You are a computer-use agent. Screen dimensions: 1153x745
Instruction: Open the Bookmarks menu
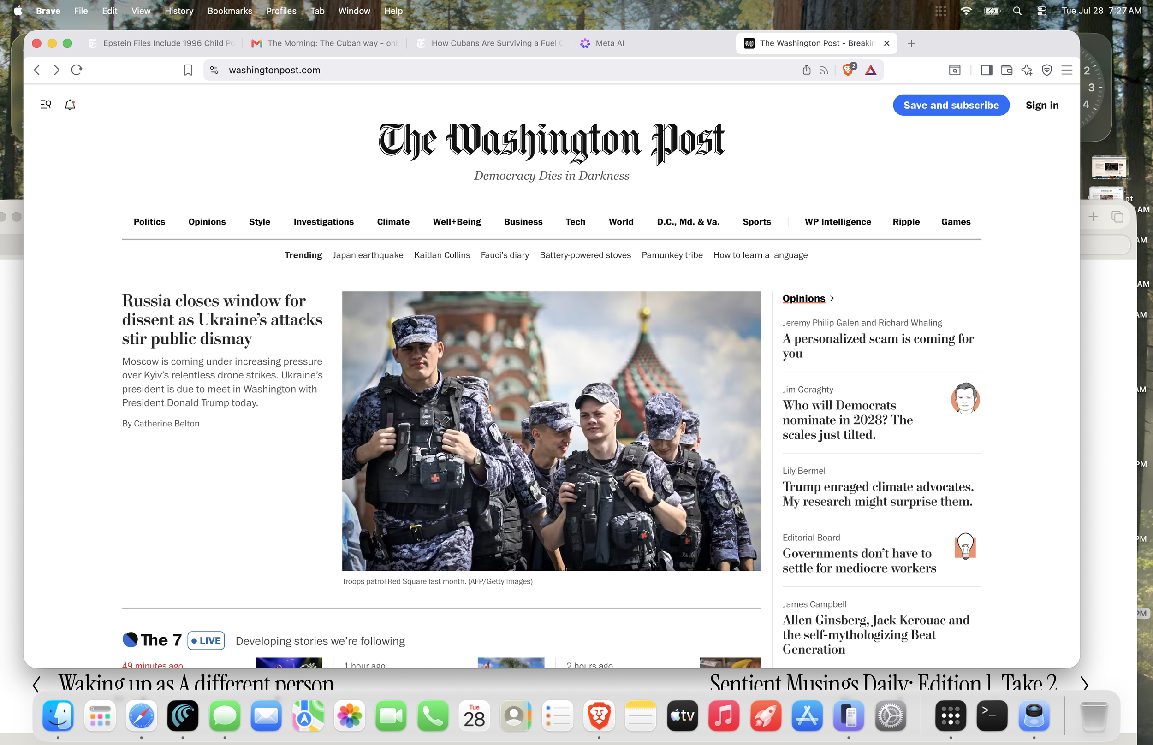[x=230, y=11]
